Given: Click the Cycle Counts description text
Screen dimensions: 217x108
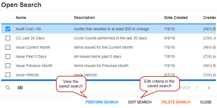Looking at the screenshot, I should tap(110, 38).
